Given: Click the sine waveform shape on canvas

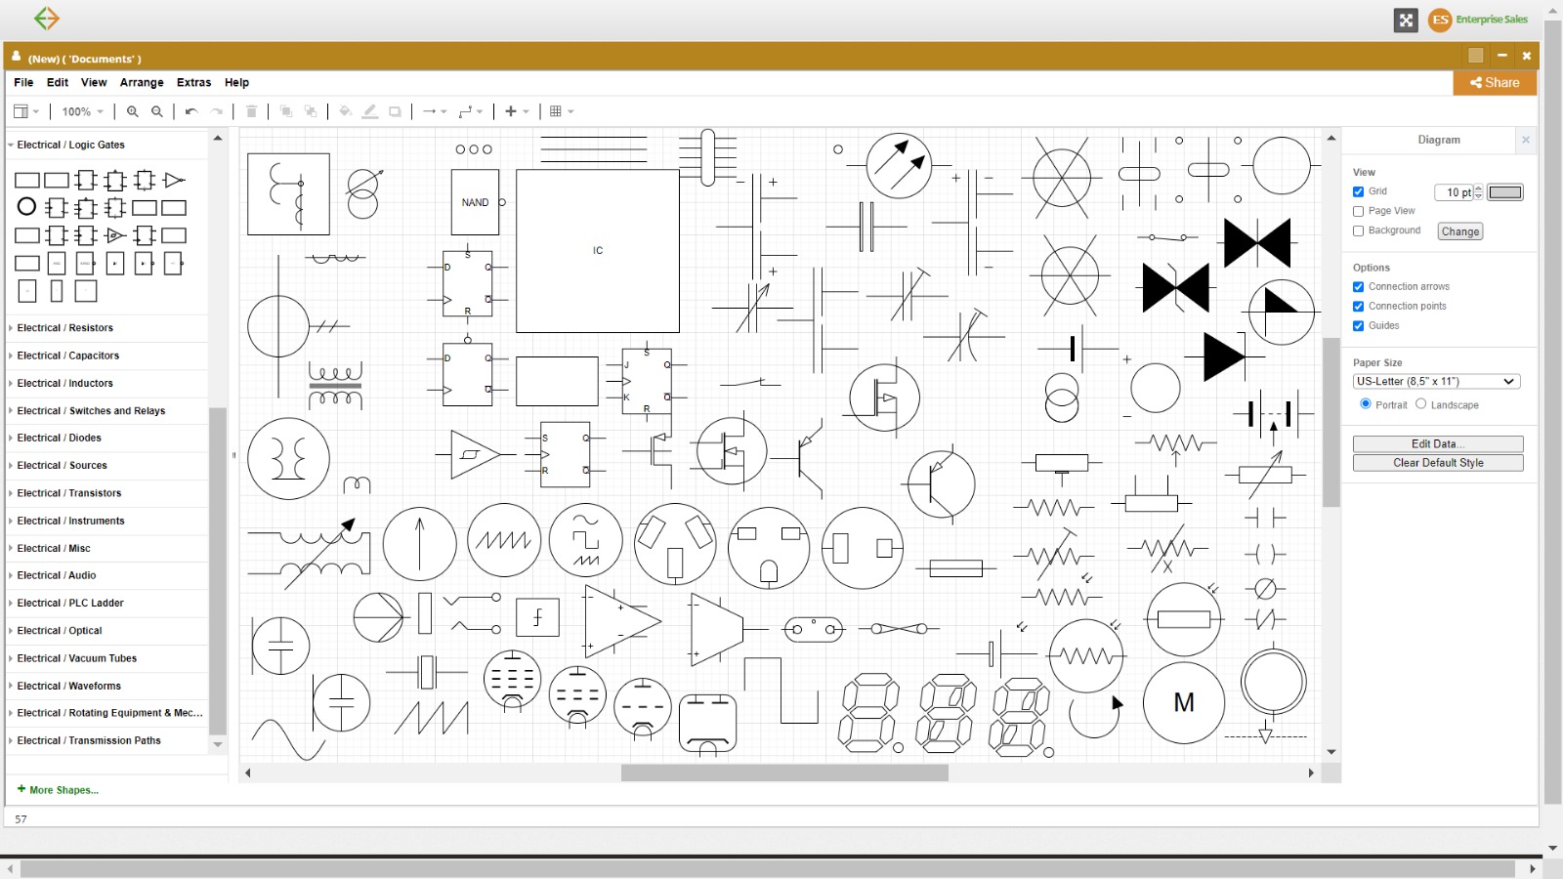Looking at the screenshot, I should coord(288,739).
